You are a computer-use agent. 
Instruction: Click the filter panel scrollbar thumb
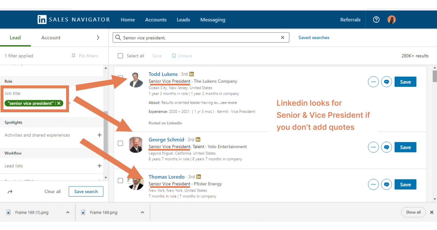tap(106, 135)
